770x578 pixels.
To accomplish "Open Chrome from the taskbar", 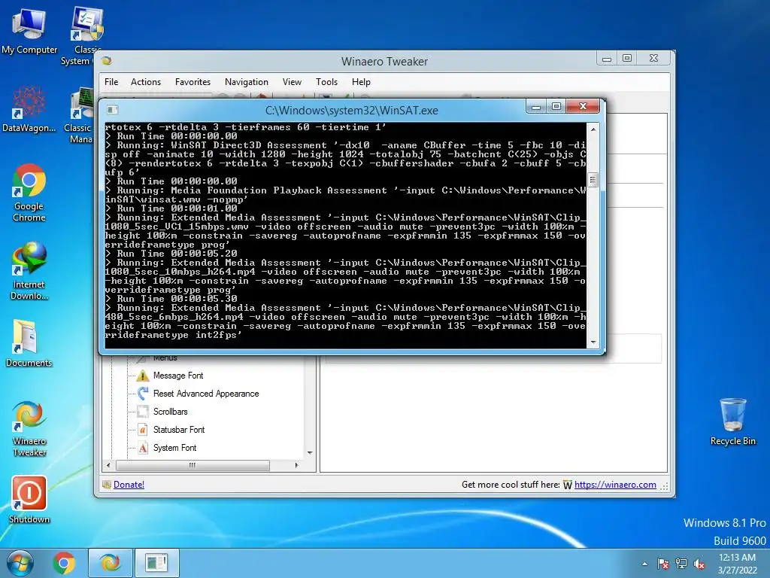I will 65,563.
